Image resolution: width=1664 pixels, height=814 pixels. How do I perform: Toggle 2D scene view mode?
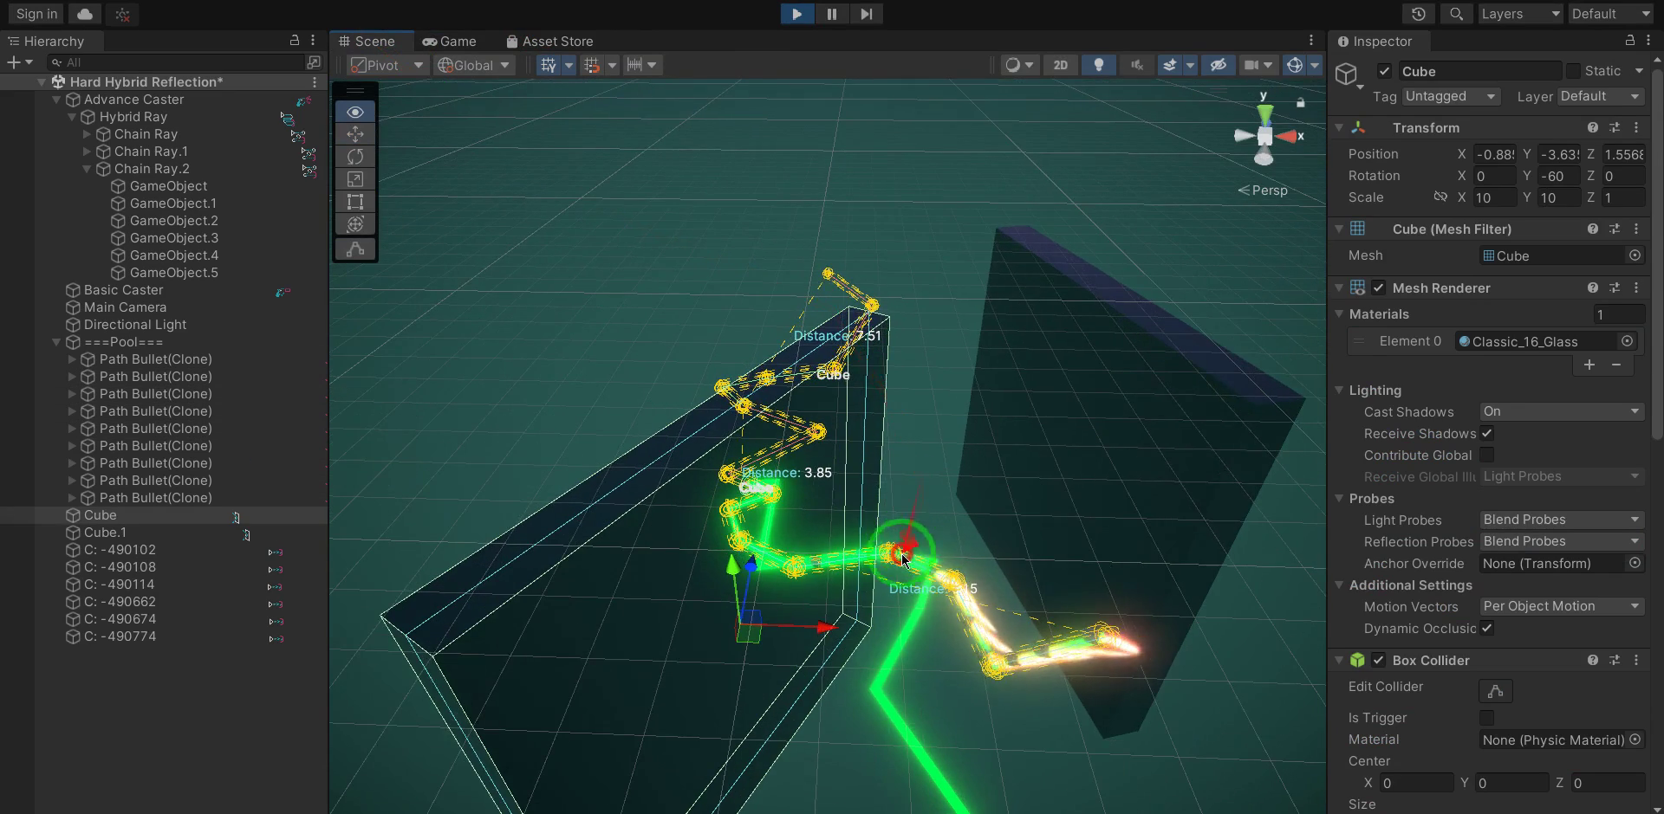(x=1061, y=65)
